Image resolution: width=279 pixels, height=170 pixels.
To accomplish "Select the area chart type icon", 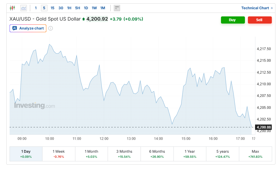I will (x=23, y=8).
